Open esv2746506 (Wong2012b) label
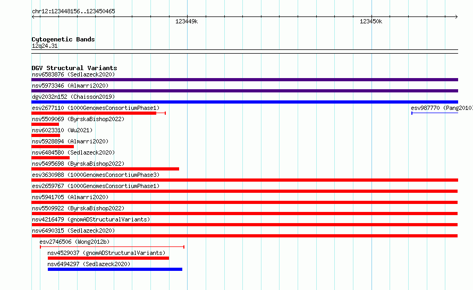The width and height of the screenshot is (473, 290). tap(74, 242)
